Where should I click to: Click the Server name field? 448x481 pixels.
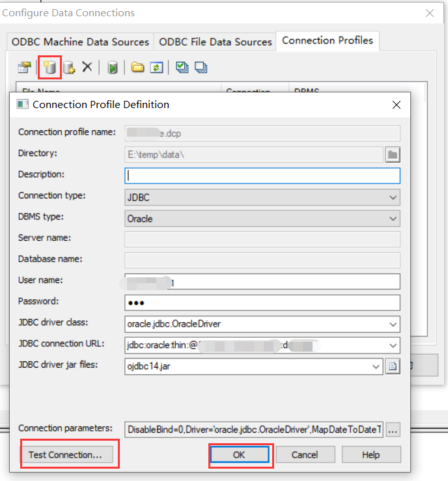tap(262, 240)
